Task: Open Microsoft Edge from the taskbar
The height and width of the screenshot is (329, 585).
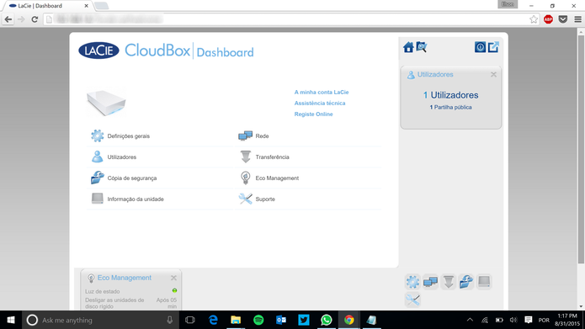Action: [213, 320]
